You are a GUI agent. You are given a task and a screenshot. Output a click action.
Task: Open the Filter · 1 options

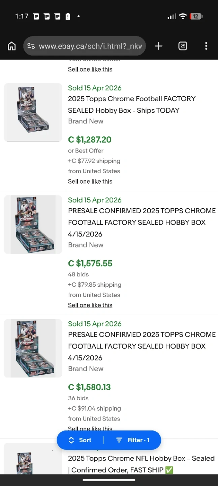(133, 440)
